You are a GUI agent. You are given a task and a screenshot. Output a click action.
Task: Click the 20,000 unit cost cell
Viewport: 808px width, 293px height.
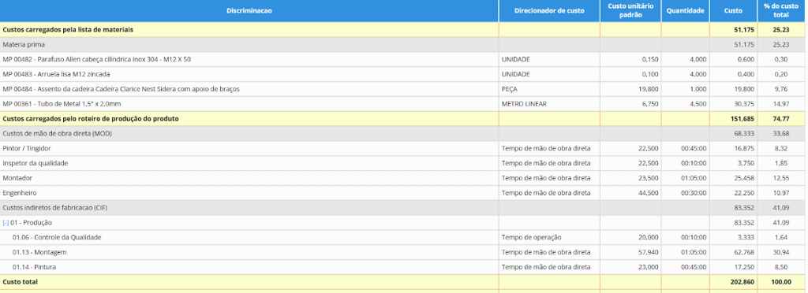(x=630, y=238)
